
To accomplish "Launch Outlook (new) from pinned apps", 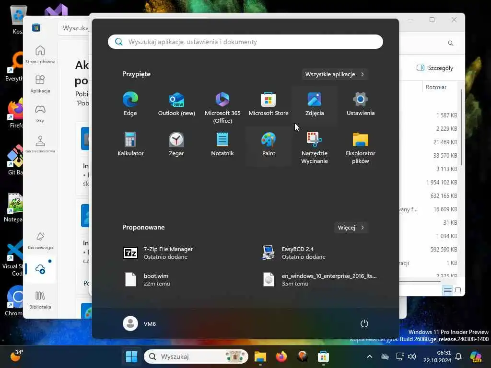I will click(176, 104).
